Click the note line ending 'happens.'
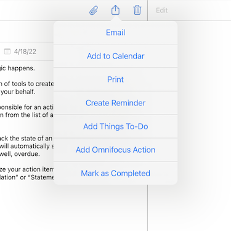Screen dimensions: 231x231 click(17, 68)
